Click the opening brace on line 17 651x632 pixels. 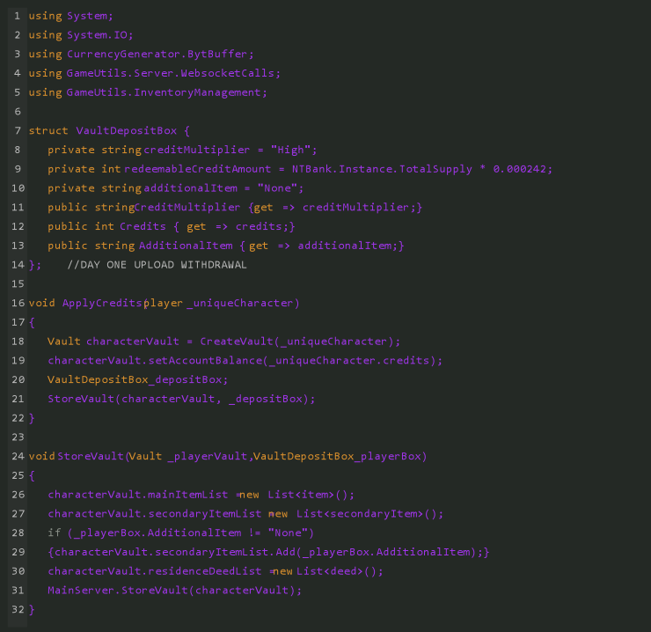coord(32,322)
